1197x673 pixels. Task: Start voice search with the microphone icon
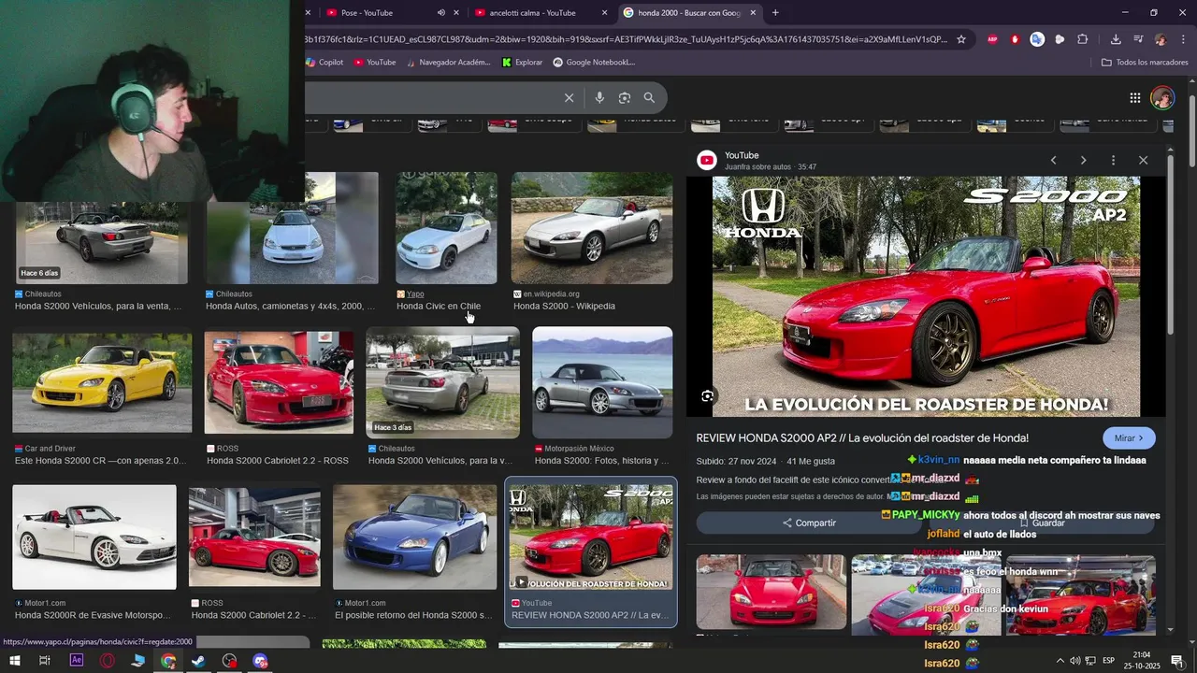click(x=599, y=97)
